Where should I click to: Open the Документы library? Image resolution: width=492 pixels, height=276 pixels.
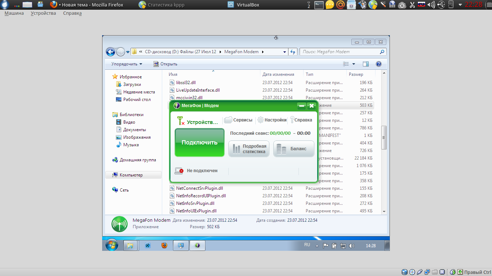click(x=131, y=130)
